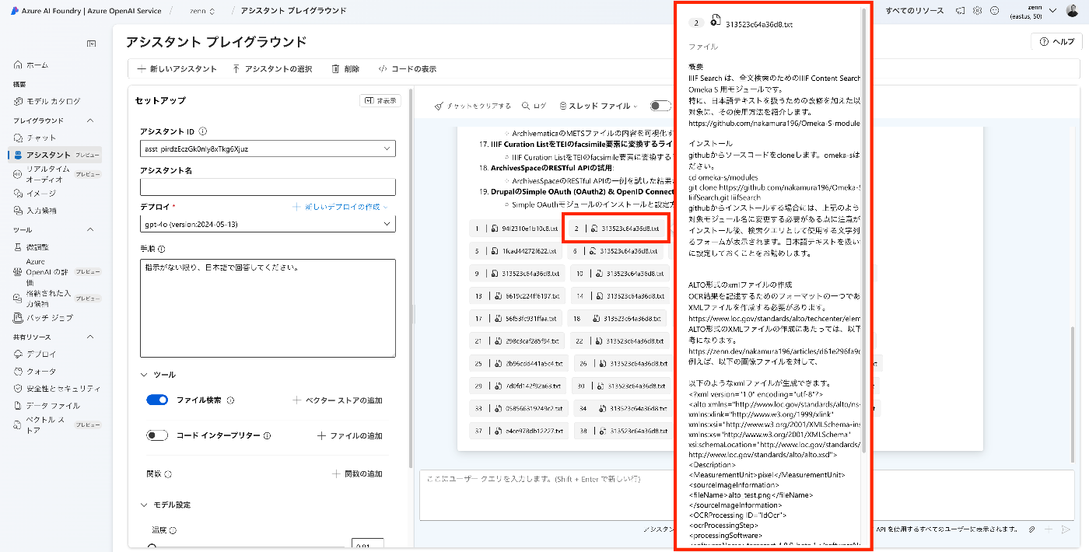Screen dimensions: 1089x552
Task: Open バッチ ジョブ in the sidebar
Action: pyautogui.click(x=44, y=317)
